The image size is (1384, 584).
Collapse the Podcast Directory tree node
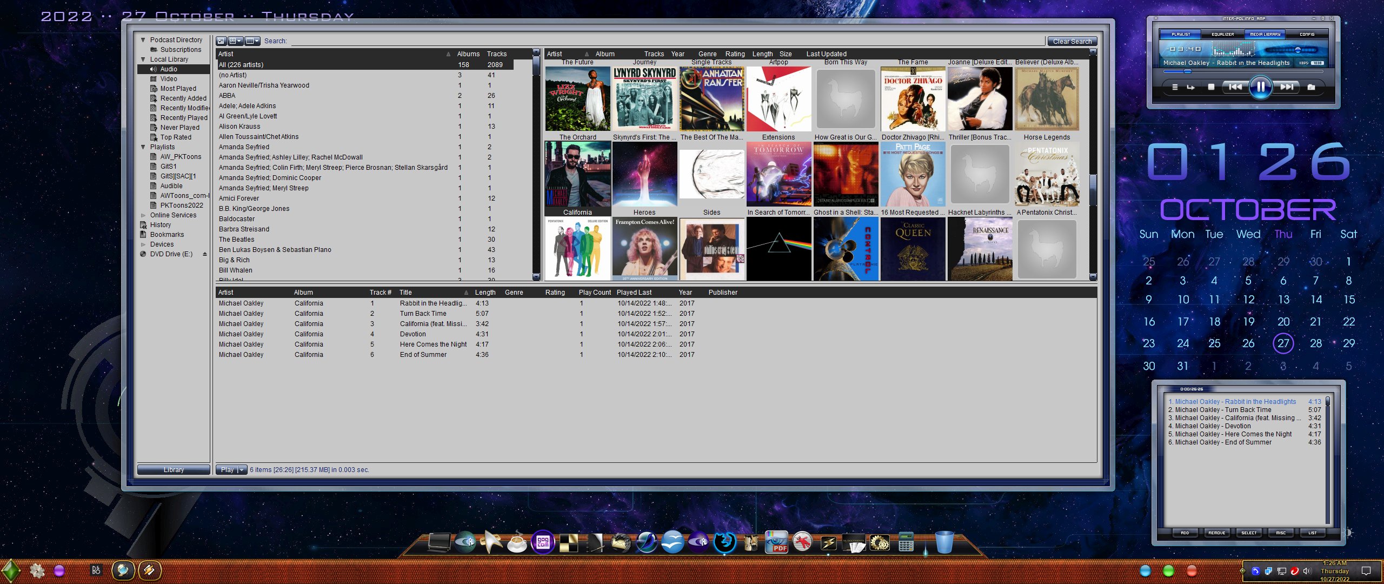143,39
